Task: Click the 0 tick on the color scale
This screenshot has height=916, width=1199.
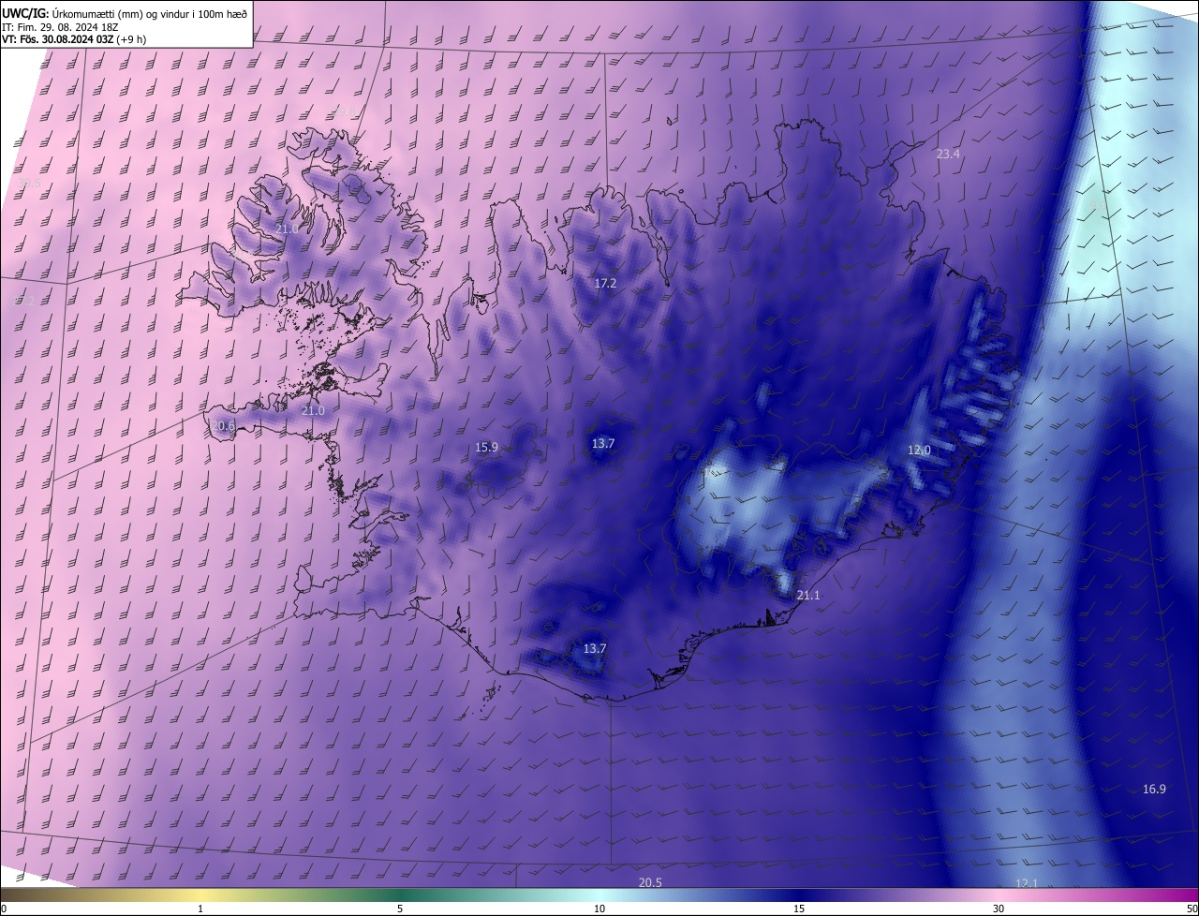Action: tap(4, 909)
